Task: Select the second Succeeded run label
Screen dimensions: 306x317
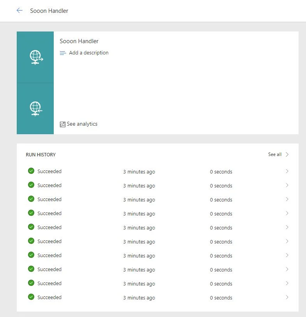Action: click(x=49, y=186)
